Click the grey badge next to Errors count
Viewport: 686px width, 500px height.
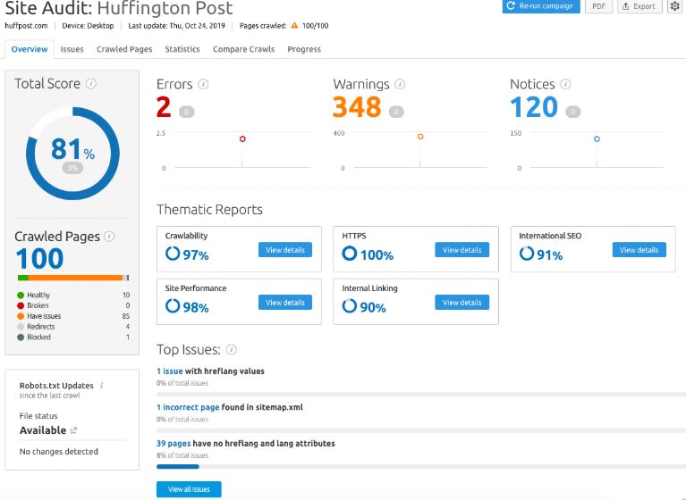pos(186,112)
